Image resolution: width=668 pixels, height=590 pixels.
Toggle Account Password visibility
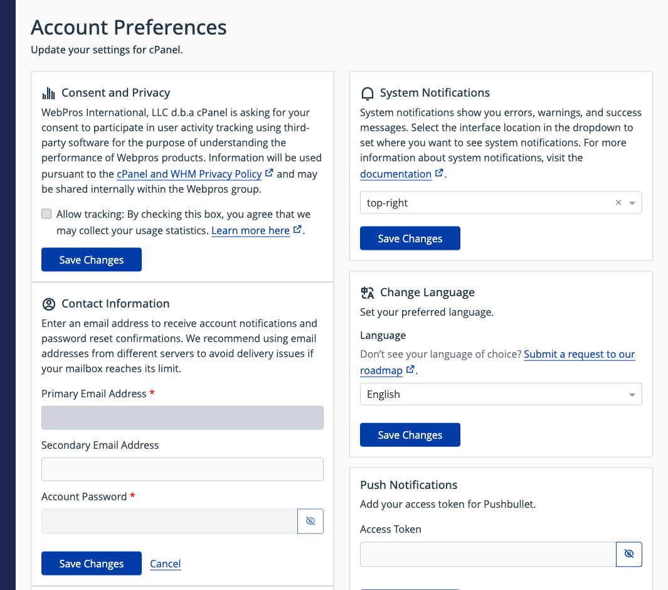point(310,521)
